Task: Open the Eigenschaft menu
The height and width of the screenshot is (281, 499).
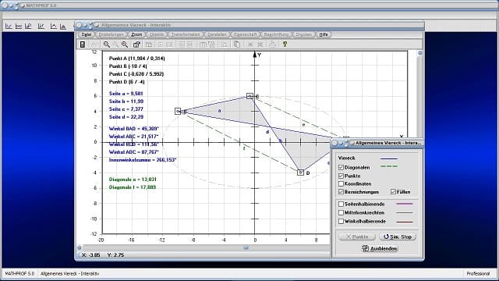Action: pos(245,34)
